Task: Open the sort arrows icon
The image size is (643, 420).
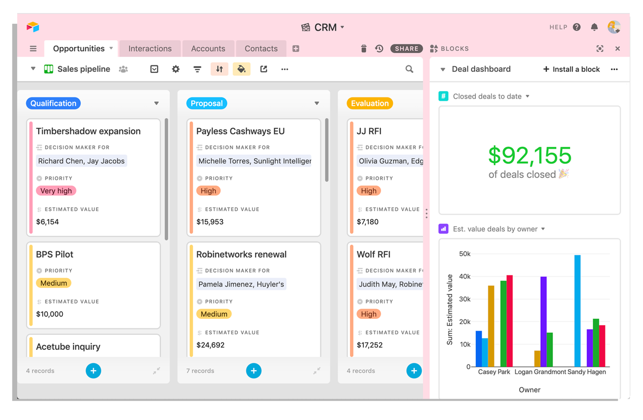Action: pos(219,69)
